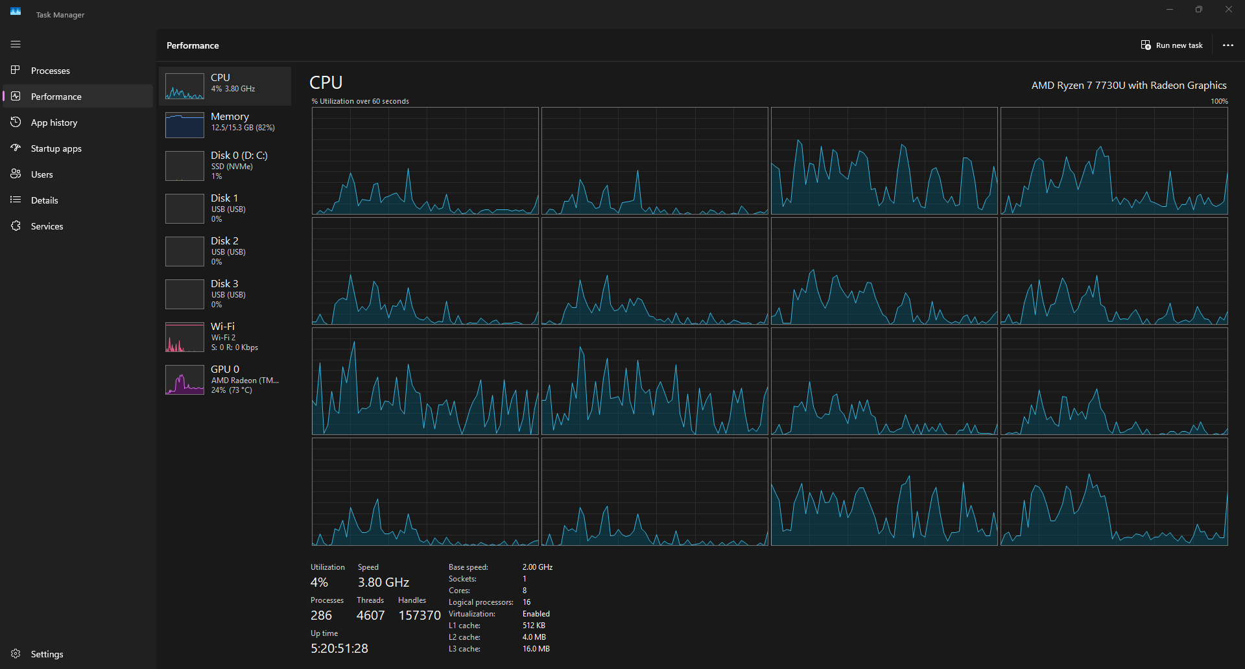
Task: Open the App history page
Action: coord(78,122)
